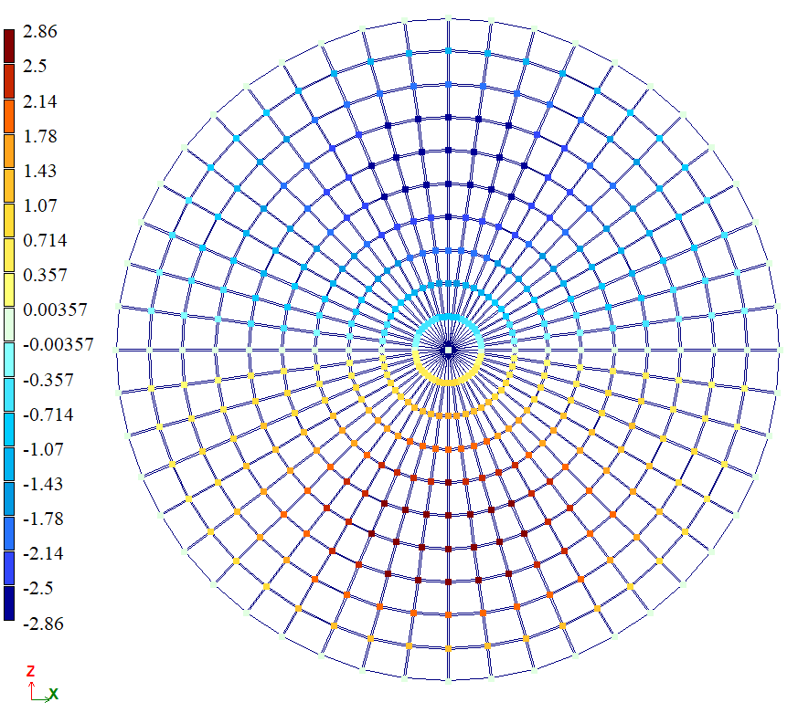The width and height of the screenshot is (798, 713).
Task: Click the -2.14 legend label
Action: pyautogui.click(x=44, y=554)
